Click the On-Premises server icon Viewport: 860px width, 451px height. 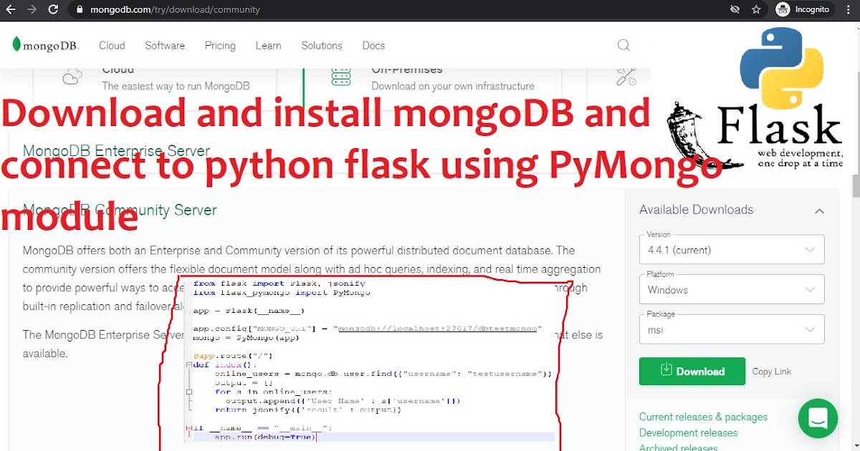(341, 76)
